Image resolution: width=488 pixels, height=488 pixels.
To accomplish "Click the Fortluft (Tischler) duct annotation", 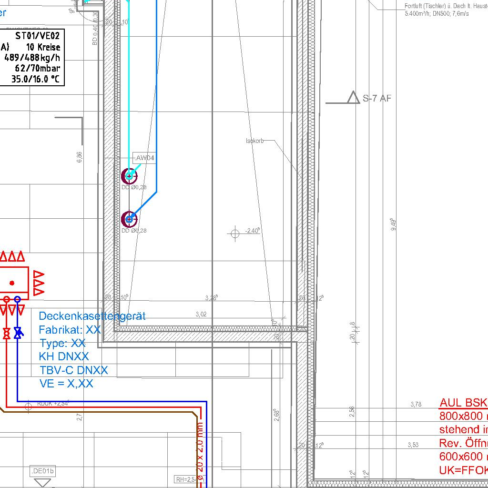I will [x=446, y=9].
